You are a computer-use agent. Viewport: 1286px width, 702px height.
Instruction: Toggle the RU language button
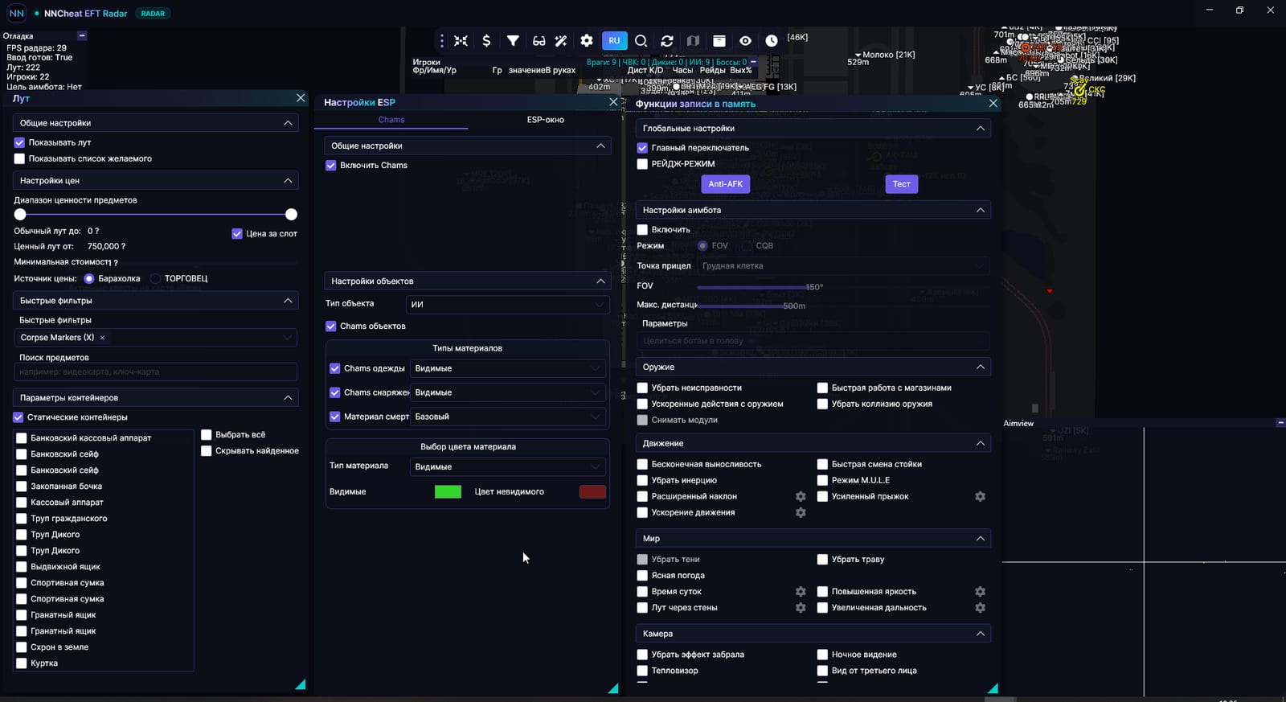[x=614, y=40]
